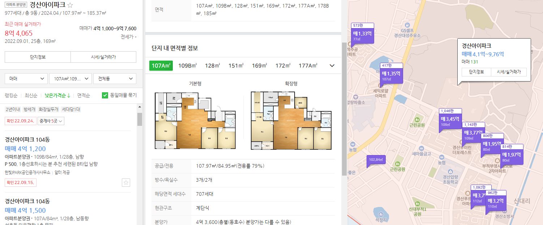Viewport: 543px width, 225px height.
Task: Click map marker 102.84㎡
Action: point(376,160)
